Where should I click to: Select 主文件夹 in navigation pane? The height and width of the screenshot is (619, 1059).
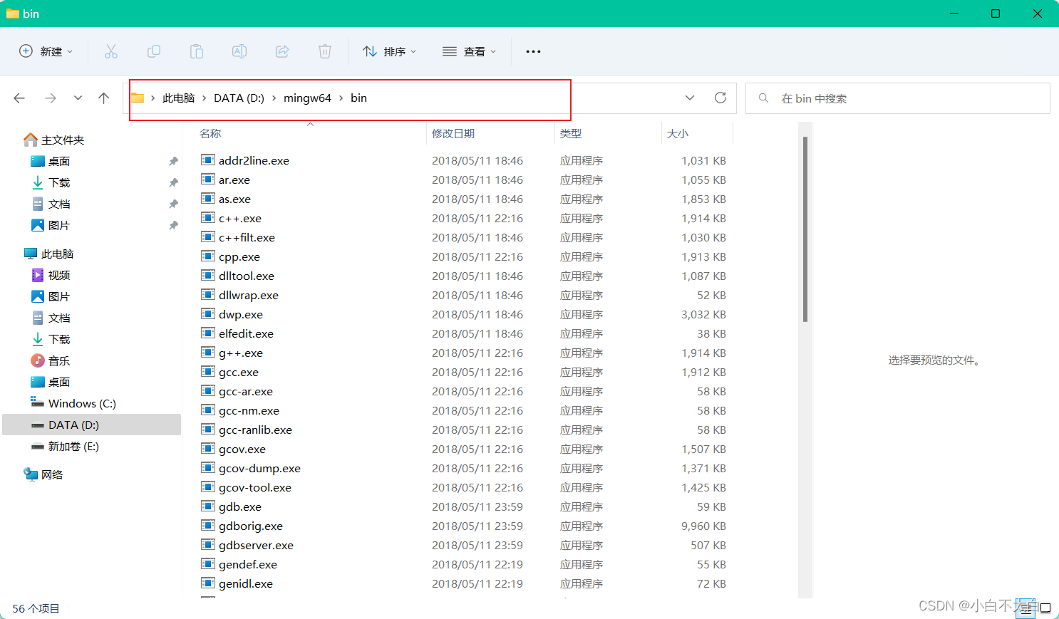coord(54,140)
